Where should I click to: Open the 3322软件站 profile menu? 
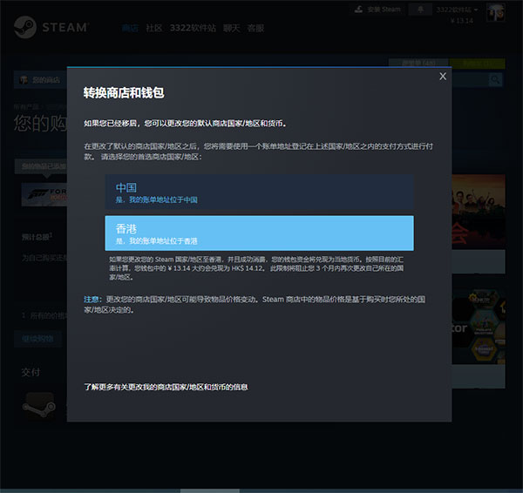193,28
